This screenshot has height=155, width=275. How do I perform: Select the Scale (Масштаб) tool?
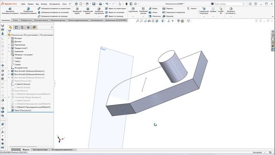[x=168, y=16]
